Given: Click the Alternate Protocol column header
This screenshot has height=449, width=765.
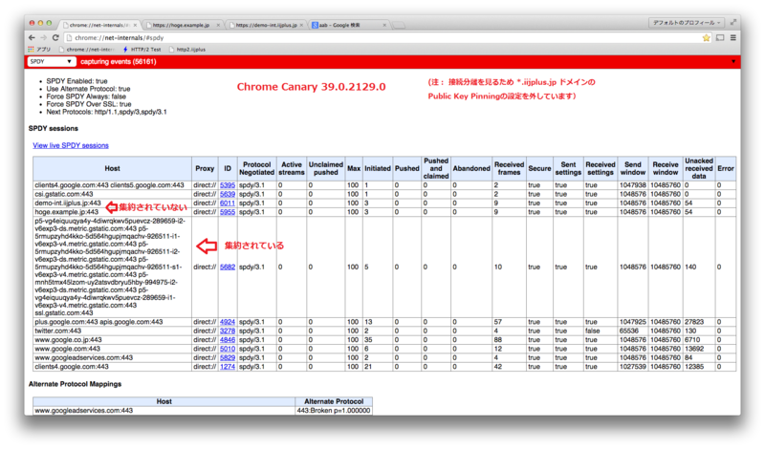Looking at the screenshot, I should tap(334, 401).
